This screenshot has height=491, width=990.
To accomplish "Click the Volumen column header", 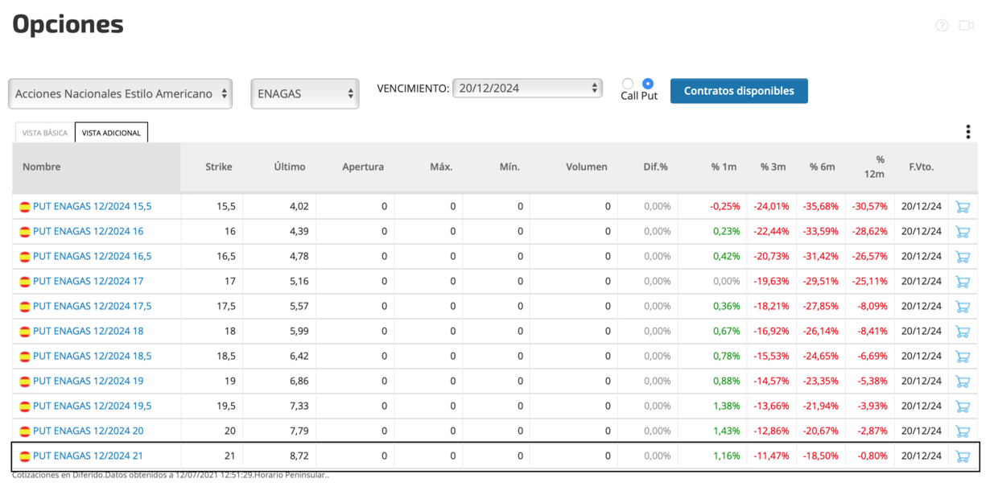I will [x=587, y=167].
